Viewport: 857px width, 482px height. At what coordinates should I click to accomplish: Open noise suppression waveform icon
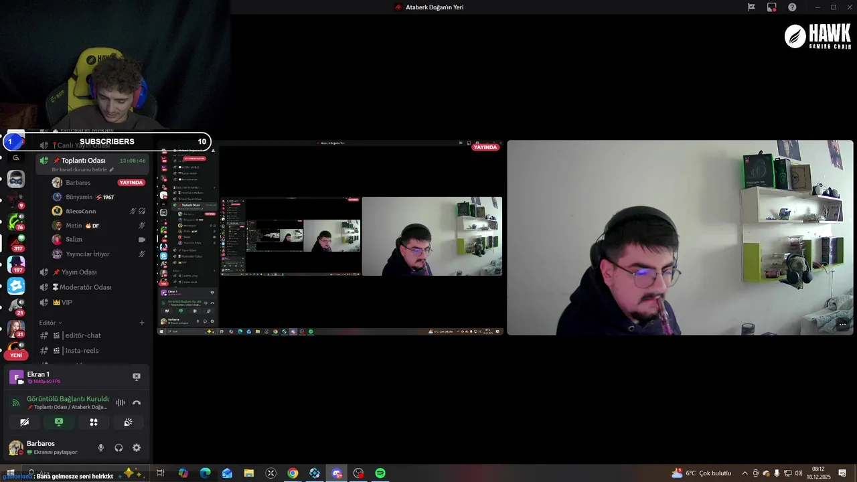(121, 403)
